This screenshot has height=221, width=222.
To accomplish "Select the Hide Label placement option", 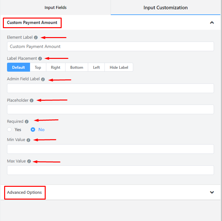I will [x=119, y=67].
